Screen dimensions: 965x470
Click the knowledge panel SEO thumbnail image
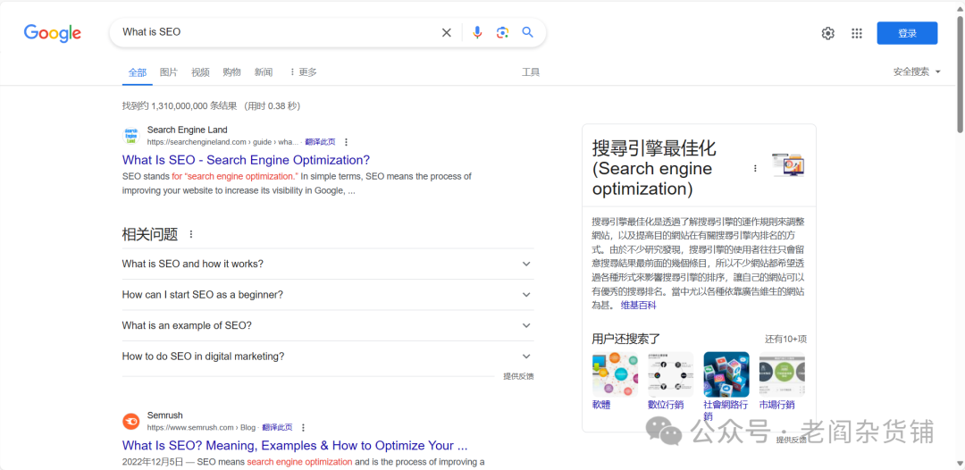(x=788, y=165)
